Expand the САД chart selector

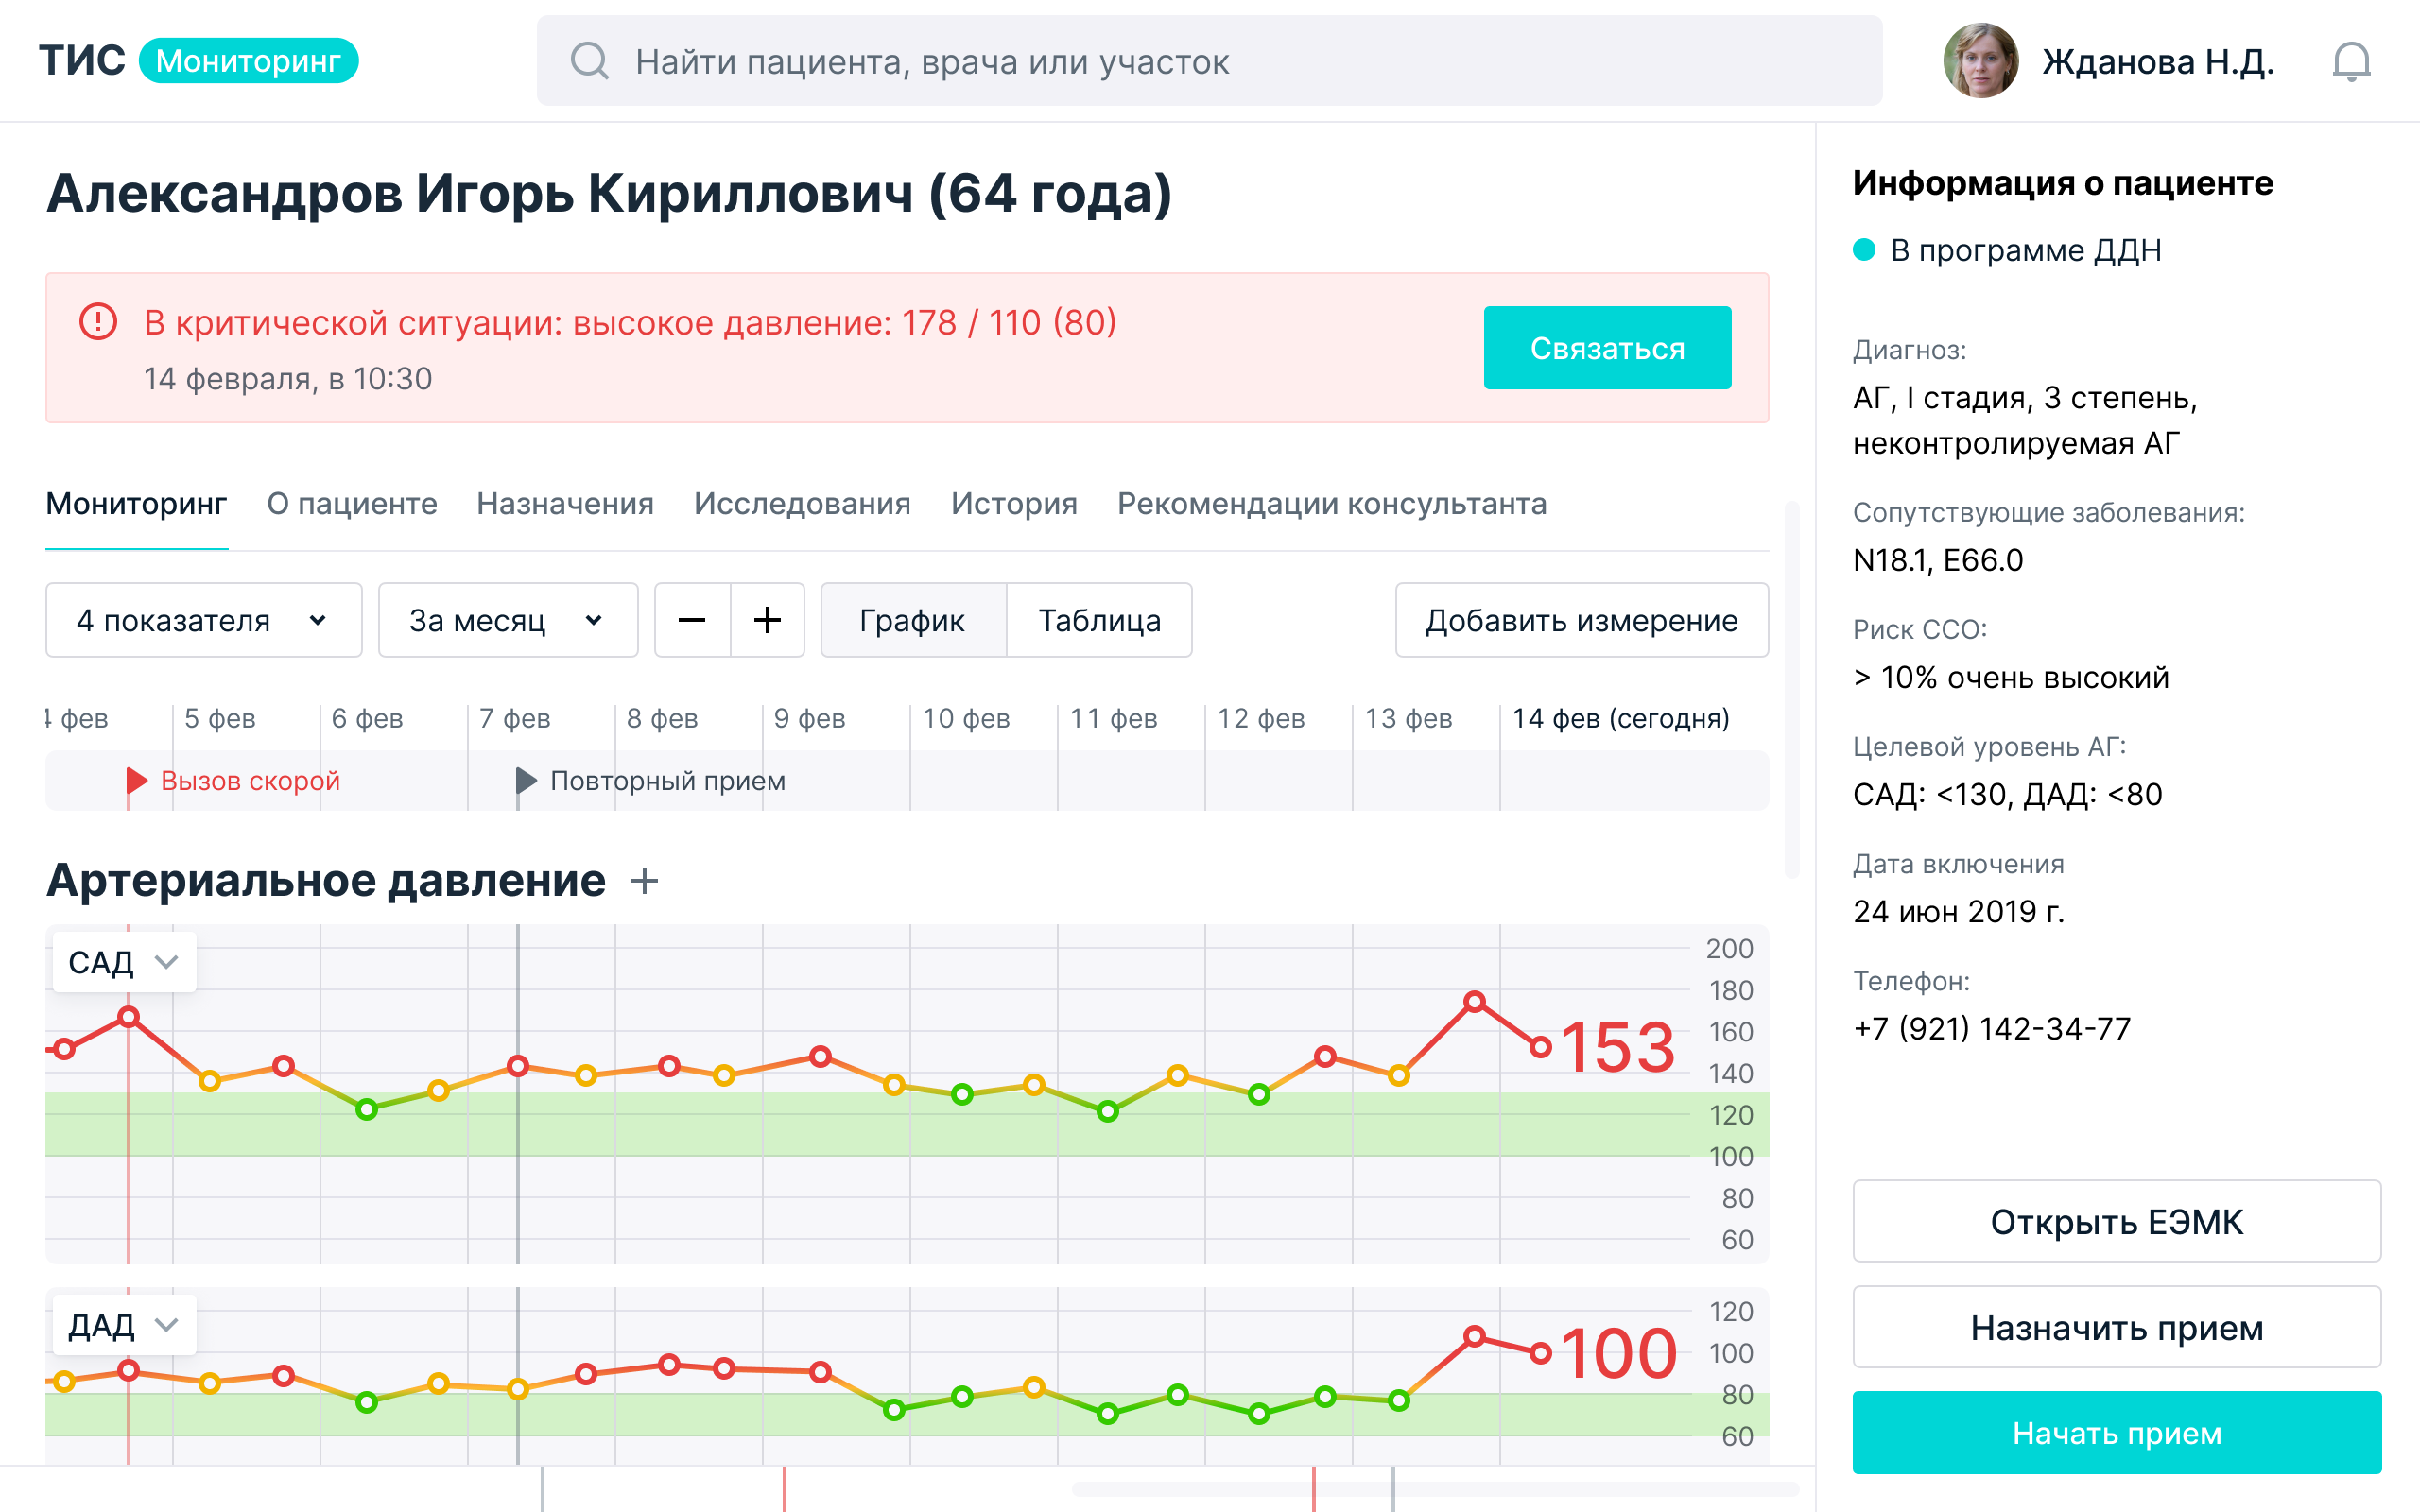(124, 962)
